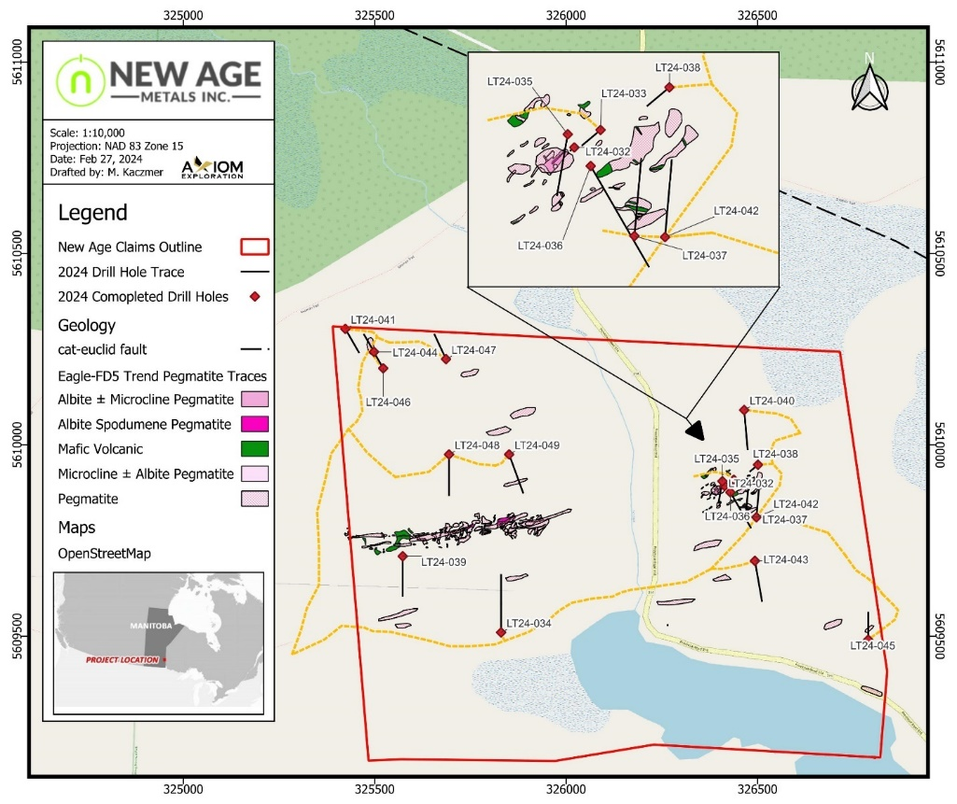The image size is (957, 804).
Task: Click the LT24-041 drill hole marker
Action: point(345,329)
